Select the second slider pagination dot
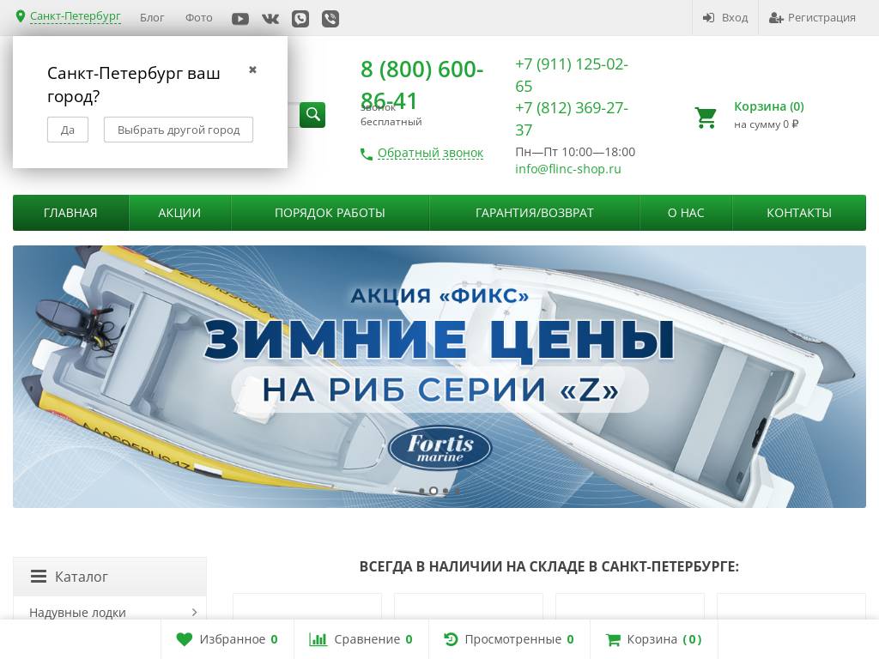 (x=433, y=491)
